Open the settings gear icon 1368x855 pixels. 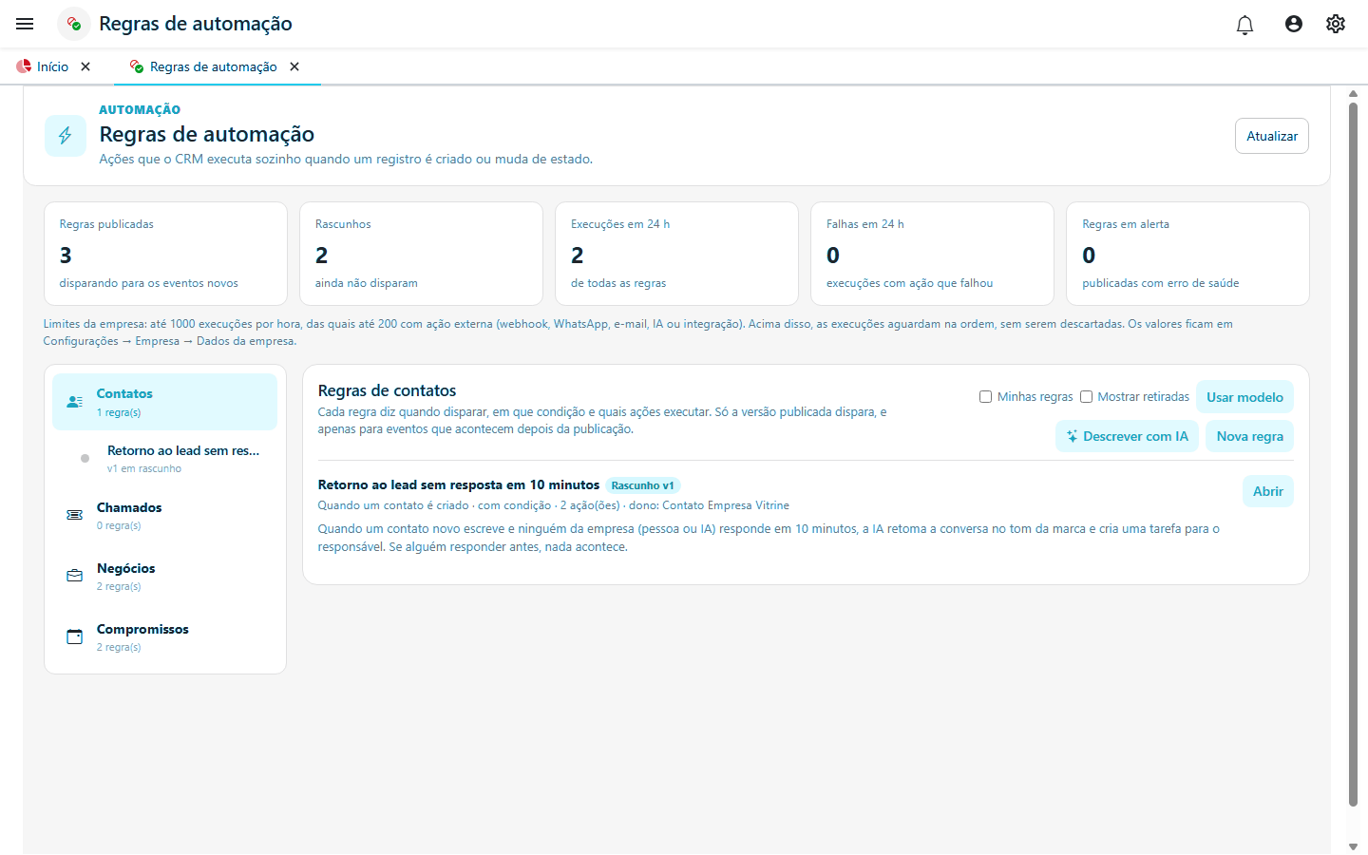pos(1336,24)
